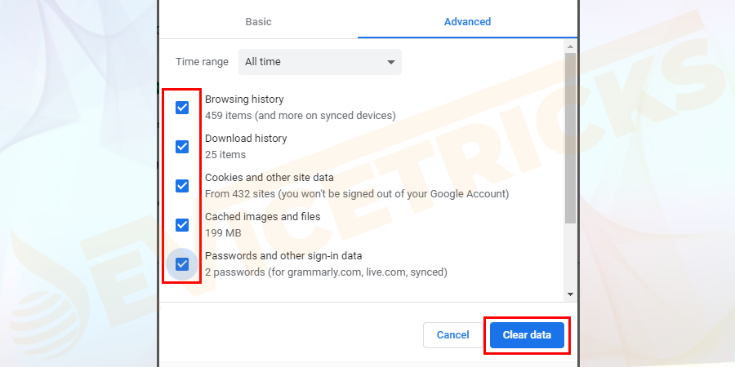Toggle the Download history checkbox
This screenshot has height=367, width=735.
[x=182, y=147]
